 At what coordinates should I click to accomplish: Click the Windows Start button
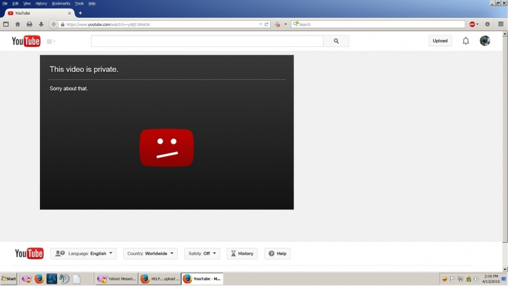[x=9, y=278]
